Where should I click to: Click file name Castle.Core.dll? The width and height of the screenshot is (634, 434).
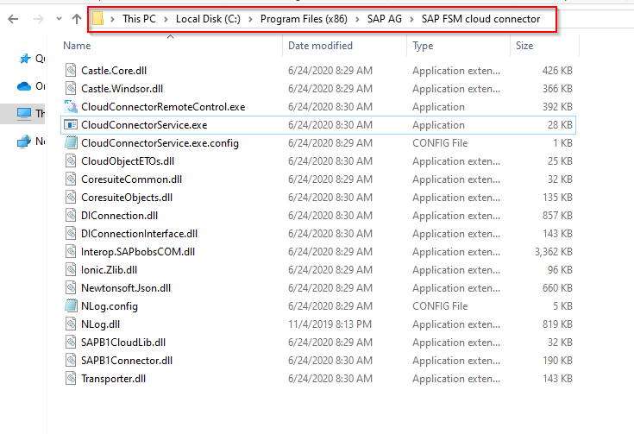(114, 71)
